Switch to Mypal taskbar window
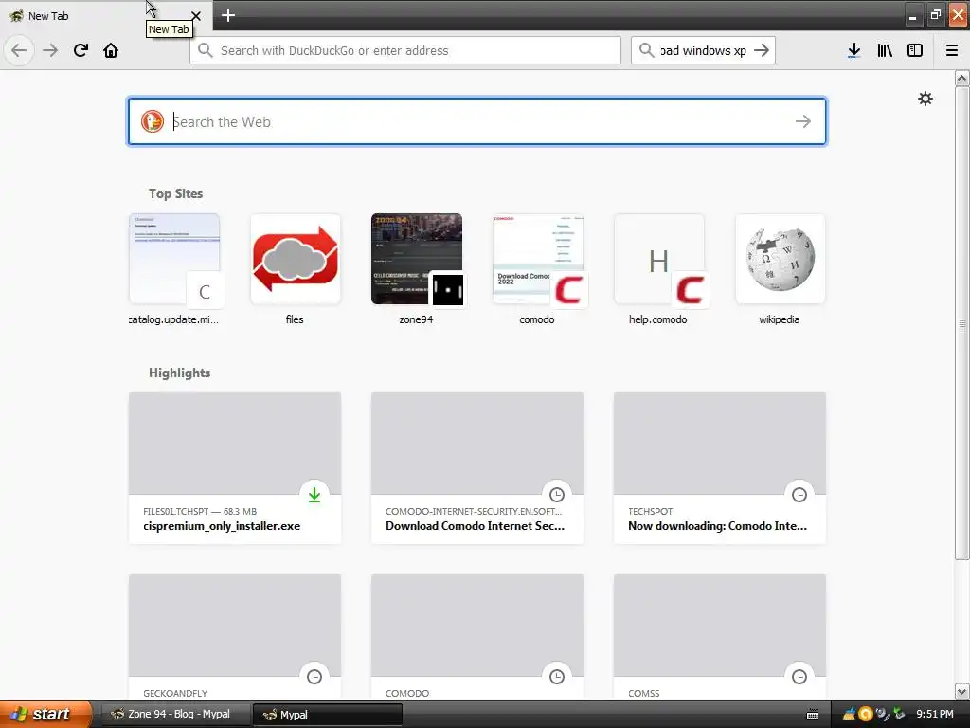Screen dimensions: 970x728 click(327, 714)
